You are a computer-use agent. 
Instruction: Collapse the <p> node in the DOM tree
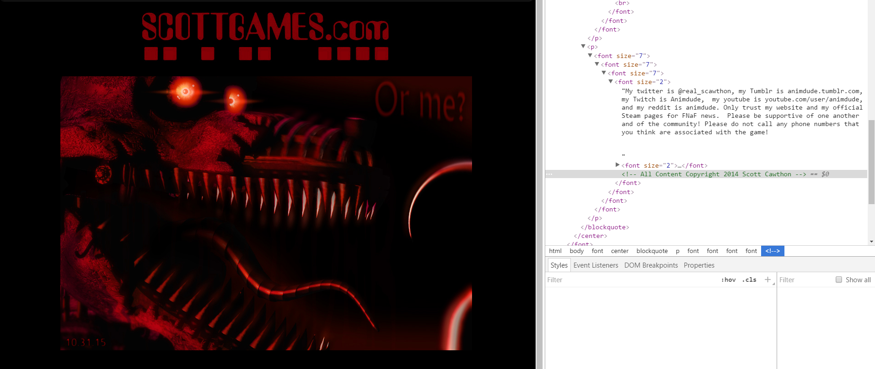click(583, 47)
